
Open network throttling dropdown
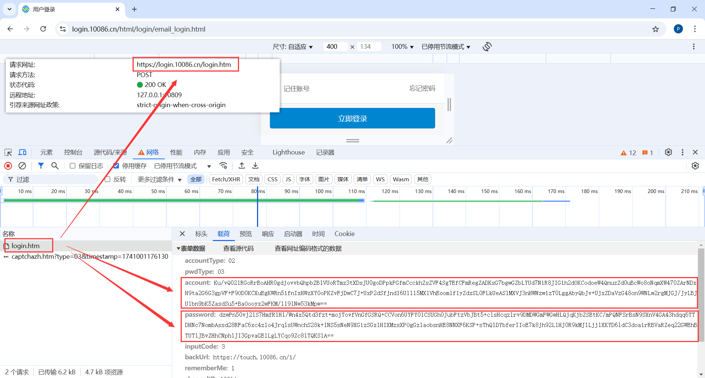pos(182,166)
